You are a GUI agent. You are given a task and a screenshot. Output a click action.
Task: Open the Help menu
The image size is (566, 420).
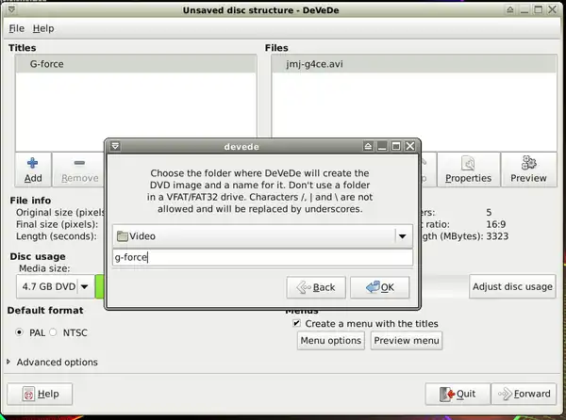pos(43,28)
